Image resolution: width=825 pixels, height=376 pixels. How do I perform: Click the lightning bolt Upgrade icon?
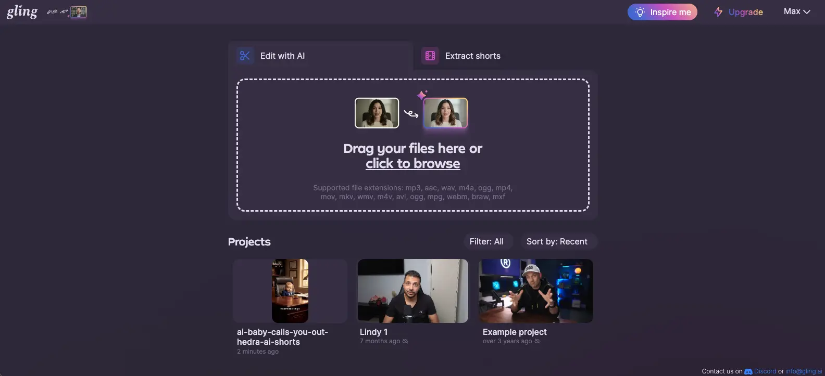click(718, 12)
